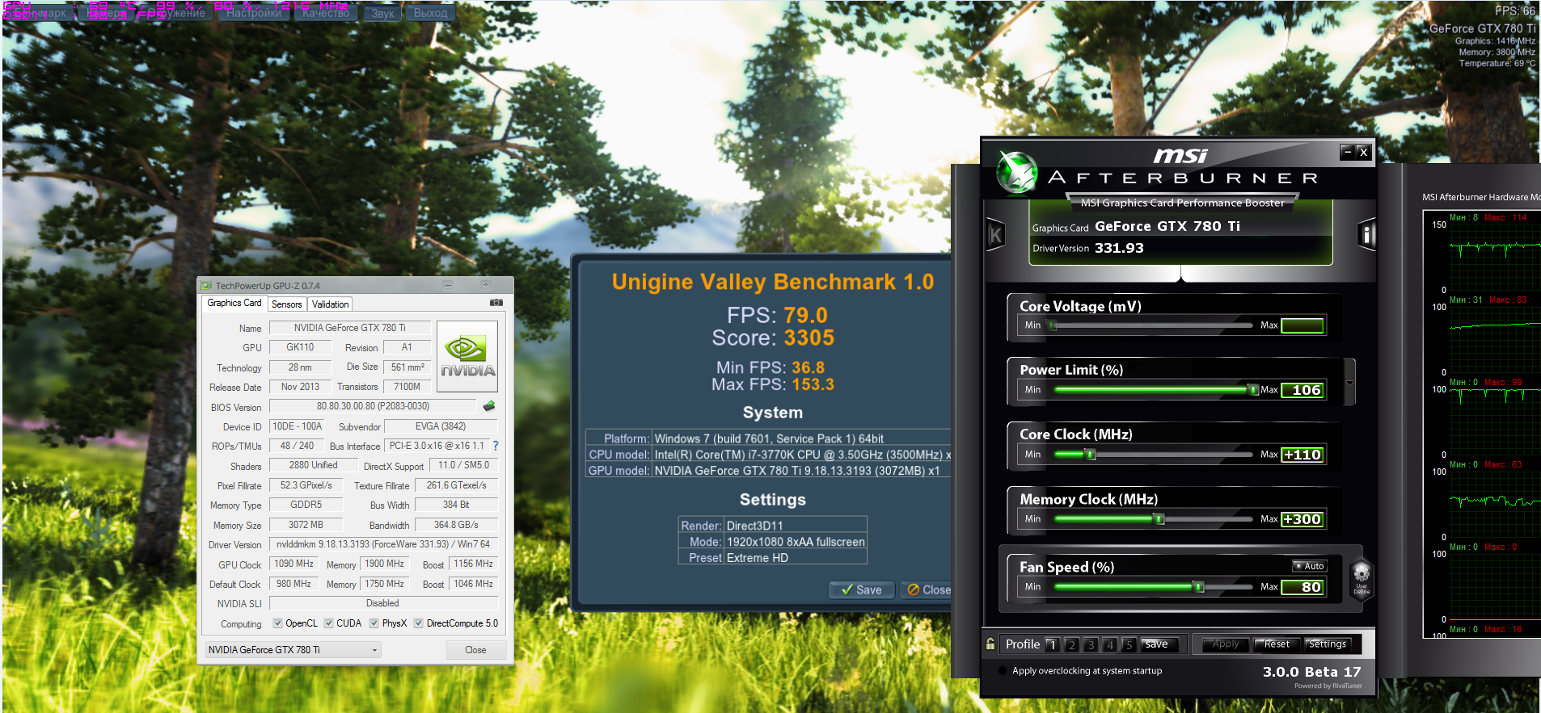The height and width of the screenshot is (713, 1541).
Task: Click the Mode value 1920x1080 8xAA fullscreen
Action: (x=796, y=542)
